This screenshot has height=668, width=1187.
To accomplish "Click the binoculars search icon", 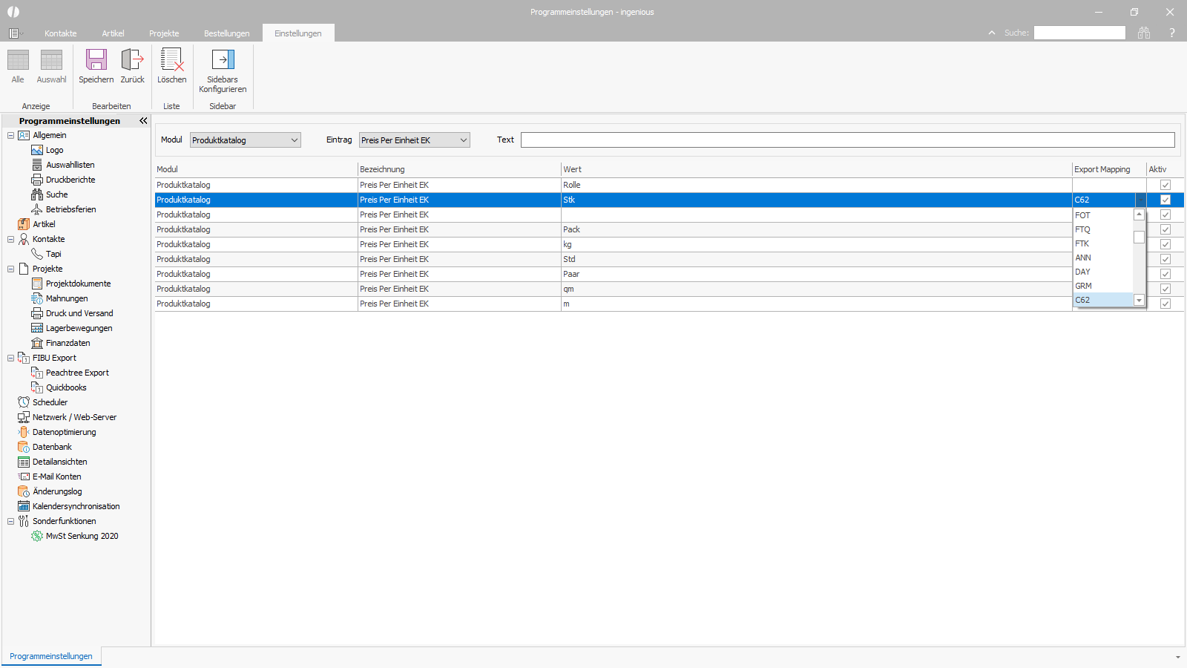I will 1144,33.
